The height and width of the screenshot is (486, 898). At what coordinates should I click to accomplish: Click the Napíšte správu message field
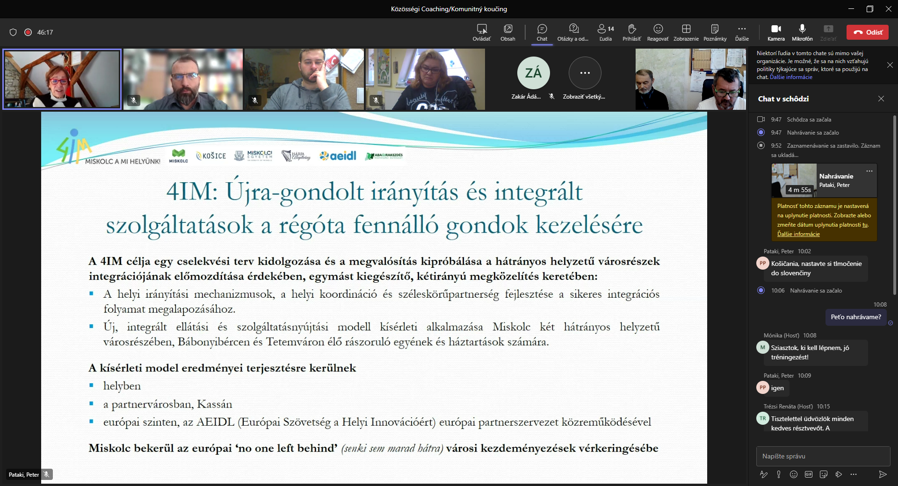(x=823, y=457)
